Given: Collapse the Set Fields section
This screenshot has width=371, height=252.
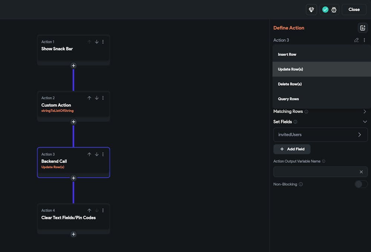Looking at the screenshot, I should 365,122.
